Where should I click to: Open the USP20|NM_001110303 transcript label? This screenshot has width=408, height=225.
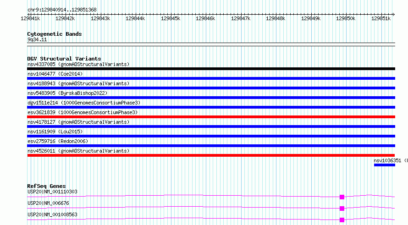pos(52,192)
